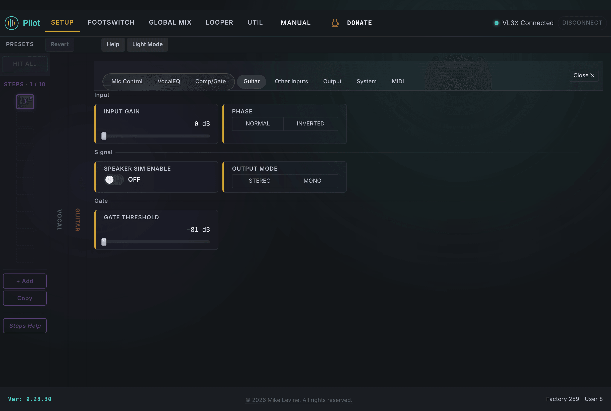The image size is (611, 411).
Task: Close the setup panel
Action: click(x=584, y=76)
